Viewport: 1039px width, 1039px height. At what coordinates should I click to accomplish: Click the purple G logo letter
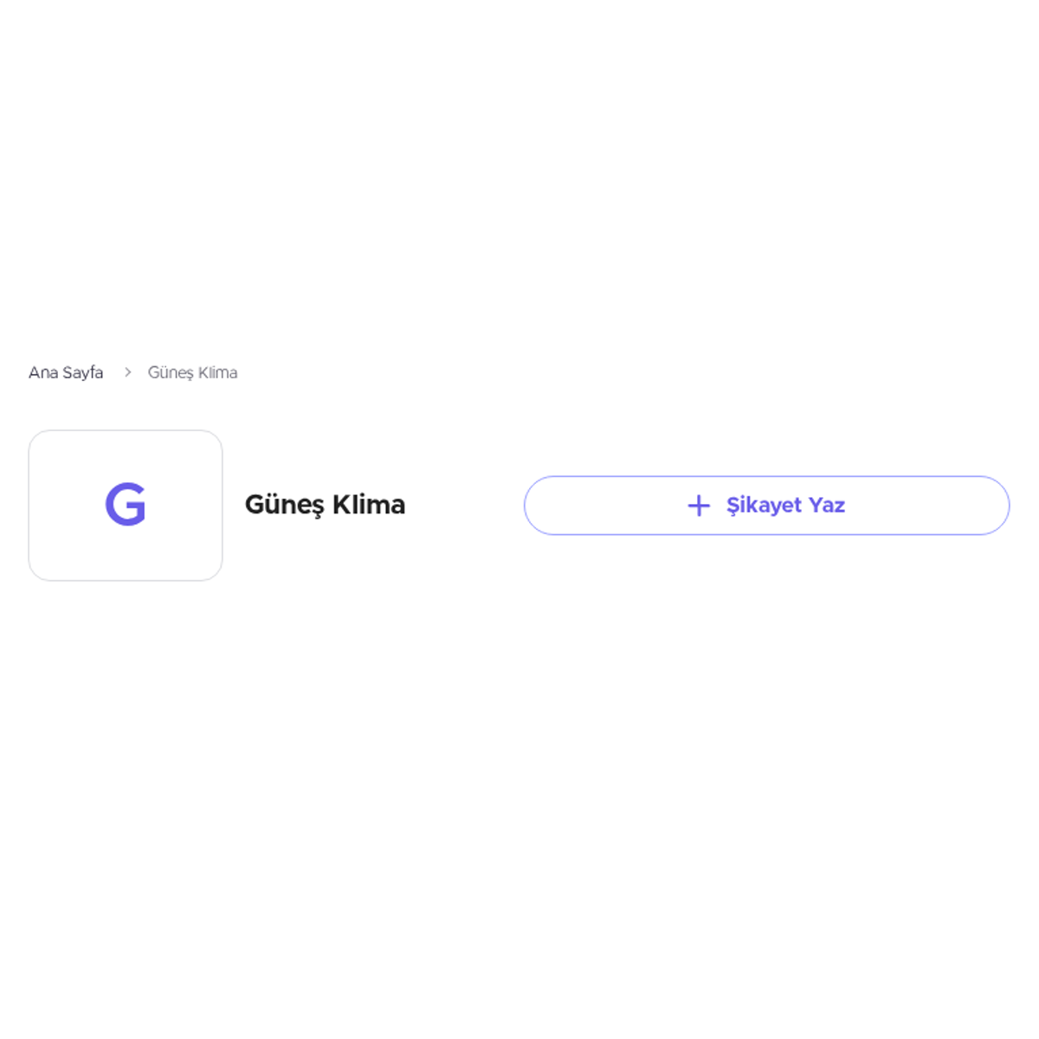126,505
